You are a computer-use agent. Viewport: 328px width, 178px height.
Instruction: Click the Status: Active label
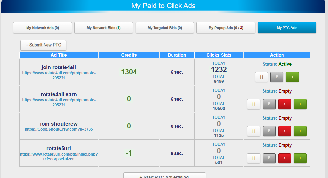pyautogui.click(x=277, y=64)
